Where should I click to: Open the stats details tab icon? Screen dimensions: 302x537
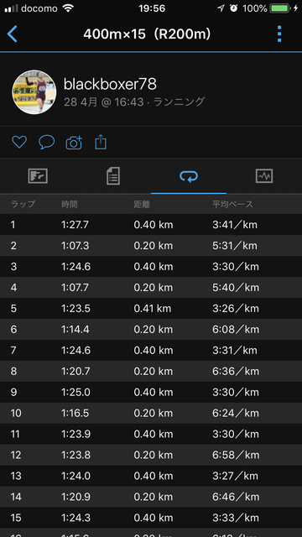(x=113, y=176)
